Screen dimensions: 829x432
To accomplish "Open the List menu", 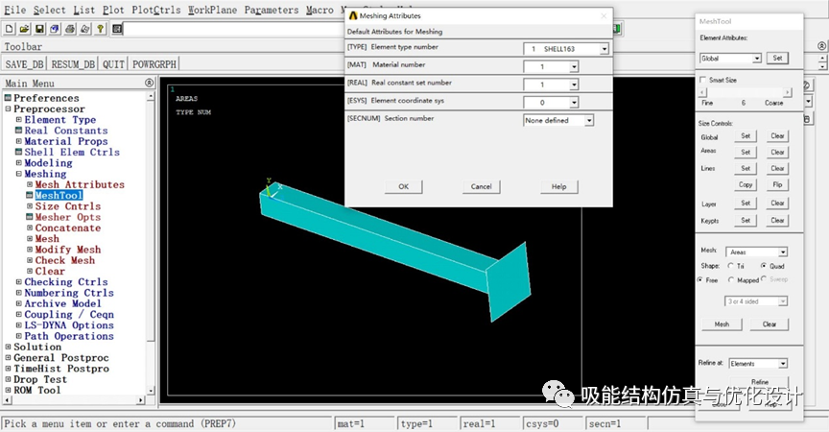I will point(84,10).
